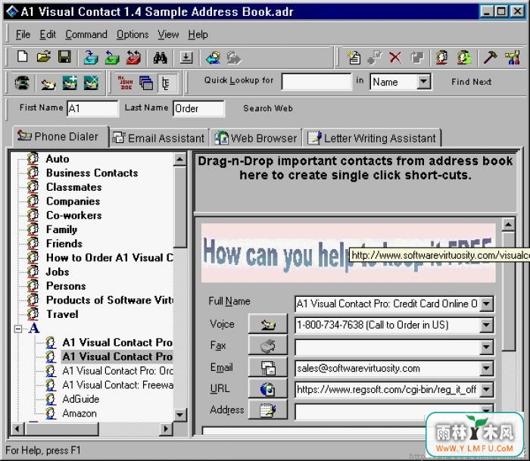The image size is (530, 461).
Task: Click the Fax machine button
Action: click(x=268, y=346)
